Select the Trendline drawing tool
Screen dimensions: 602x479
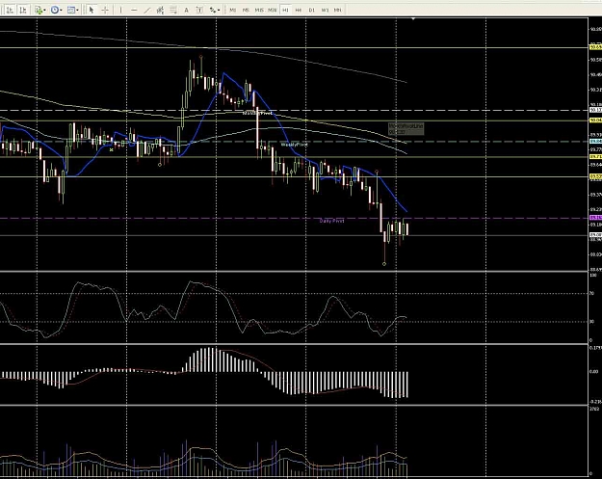pyautogui.click(x=147, y=10)
